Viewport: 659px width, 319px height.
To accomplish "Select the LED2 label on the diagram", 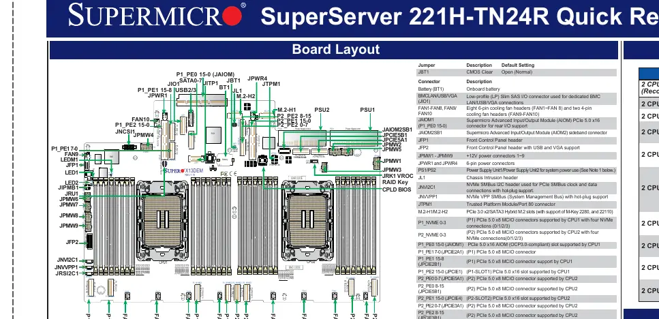I will tap(72, 183).
